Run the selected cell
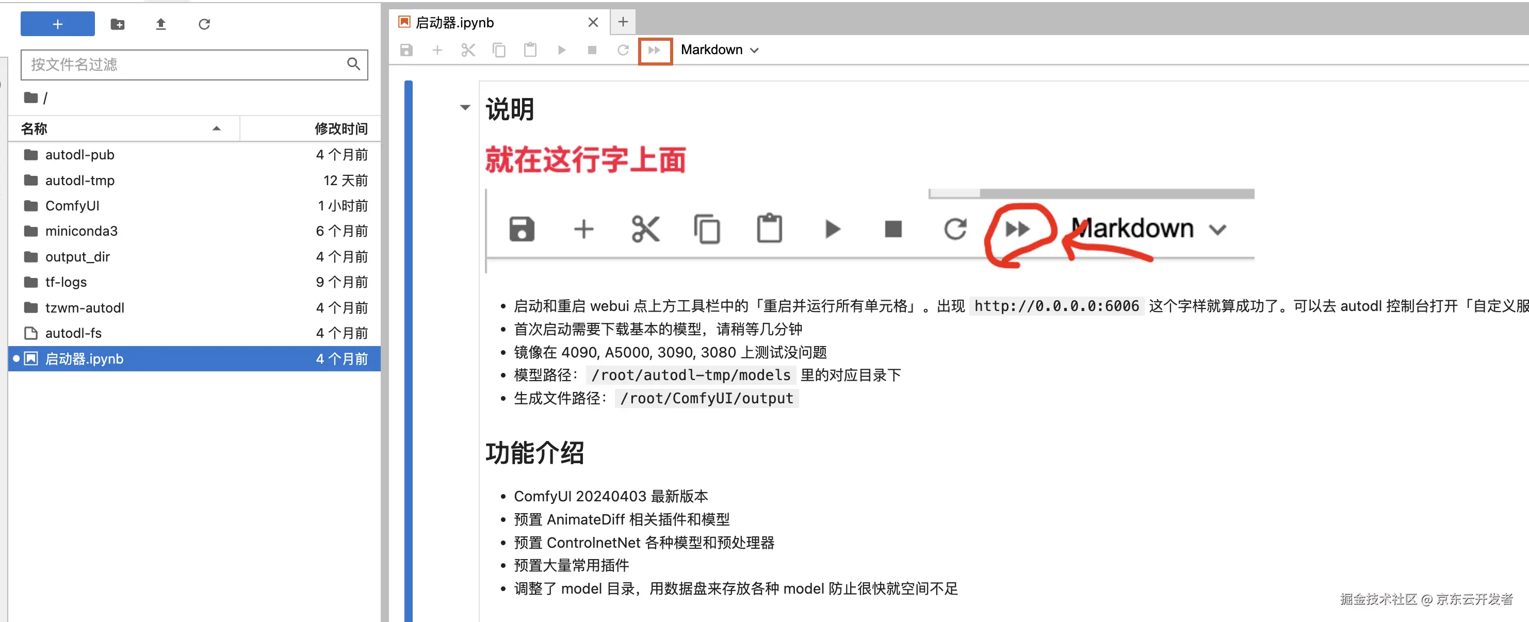Viewport: 1529px width, 622px height. coord(561,51)
